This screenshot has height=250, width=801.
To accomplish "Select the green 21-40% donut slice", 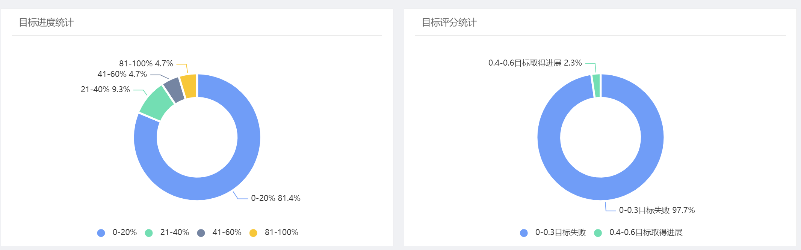I will [156, 102].
